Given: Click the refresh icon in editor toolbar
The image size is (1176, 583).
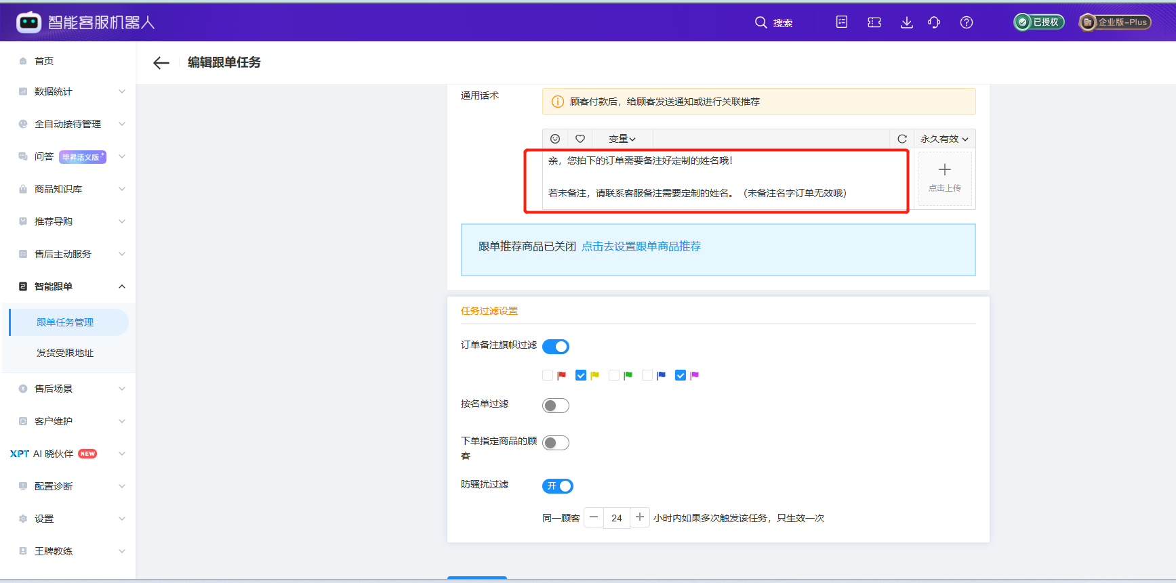Looking at the screenshot, I should click(902, 139).
